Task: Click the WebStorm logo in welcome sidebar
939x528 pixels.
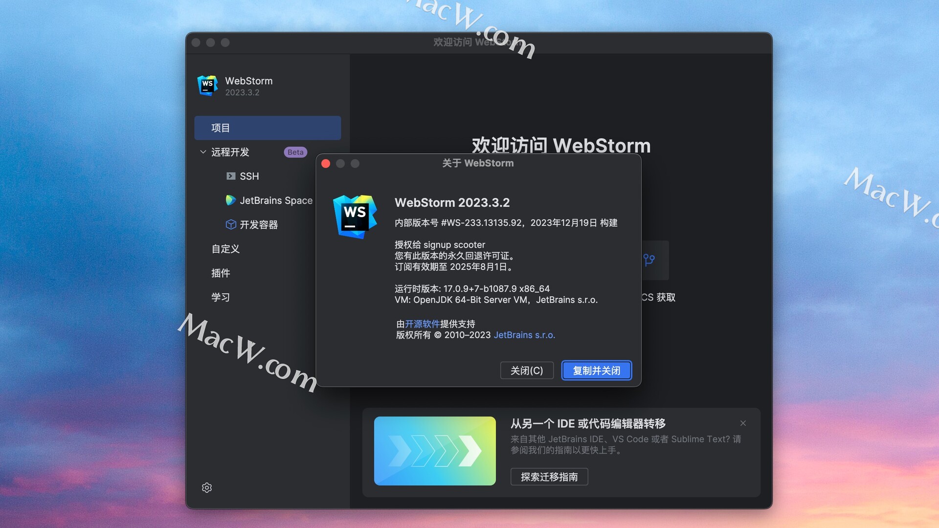Action: click(207, 86)
